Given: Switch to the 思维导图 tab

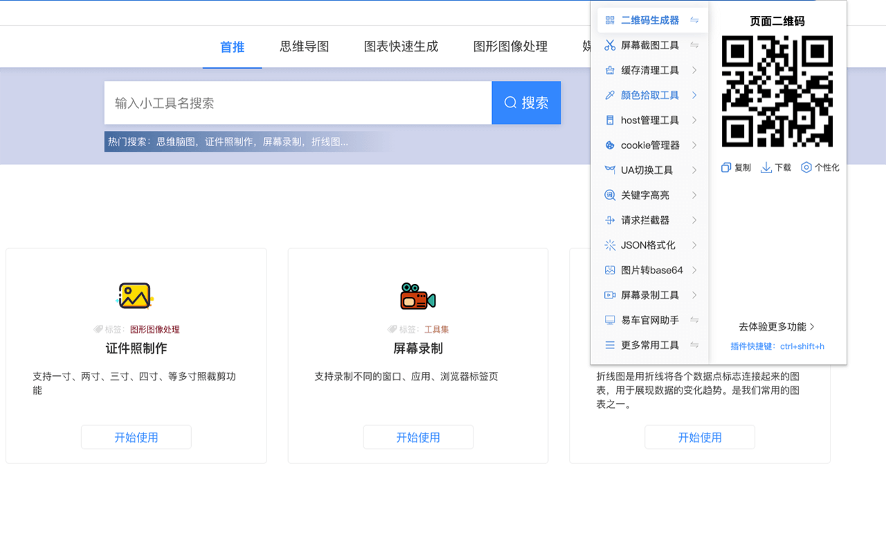Looking at the screenshot, I should 305,47.
